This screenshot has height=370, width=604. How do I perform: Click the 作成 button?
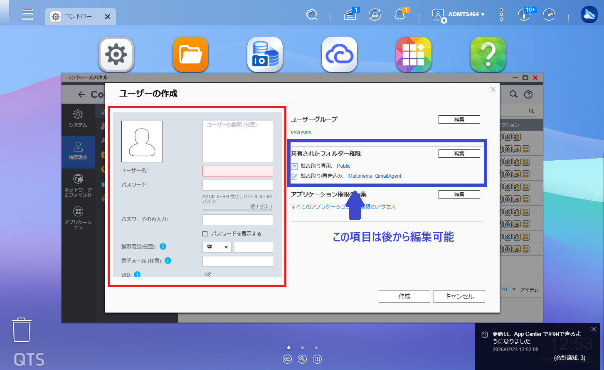coord(404,296)
